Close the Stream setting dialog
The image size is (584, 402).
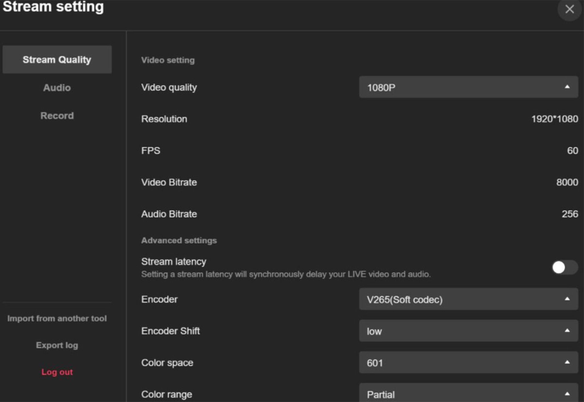569,9
